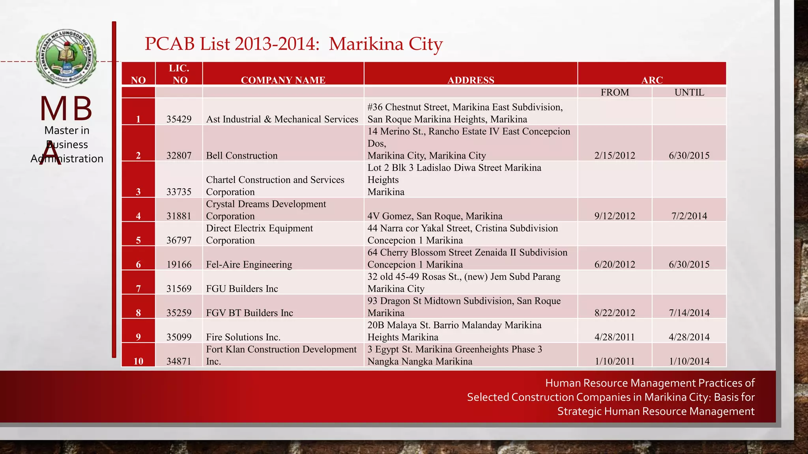Screen dimensions: 808x454
Task: Click the 4V Gomez, San Roque address
Action: [435, 216]
